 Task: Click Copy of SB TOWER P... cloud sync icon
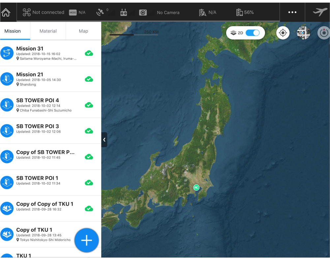[89, 157]
